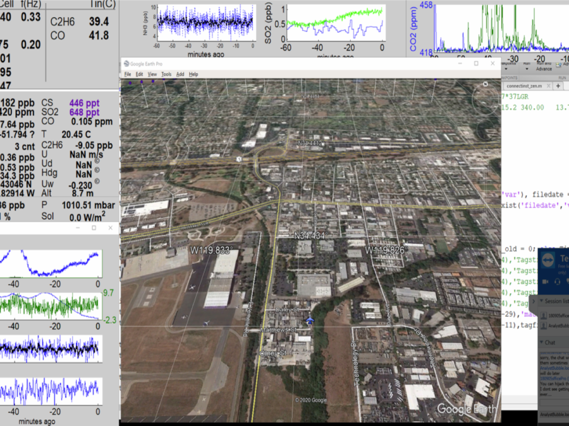This screenshot has width=569, height=426.
Task: Click the C2H6 Tin 39.4 value
Action: point(99,21)
